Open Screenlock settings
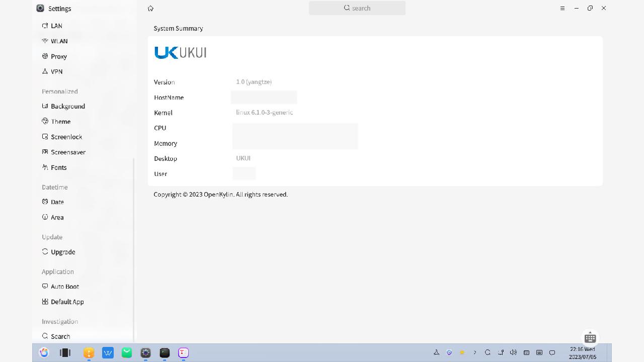 66,137
